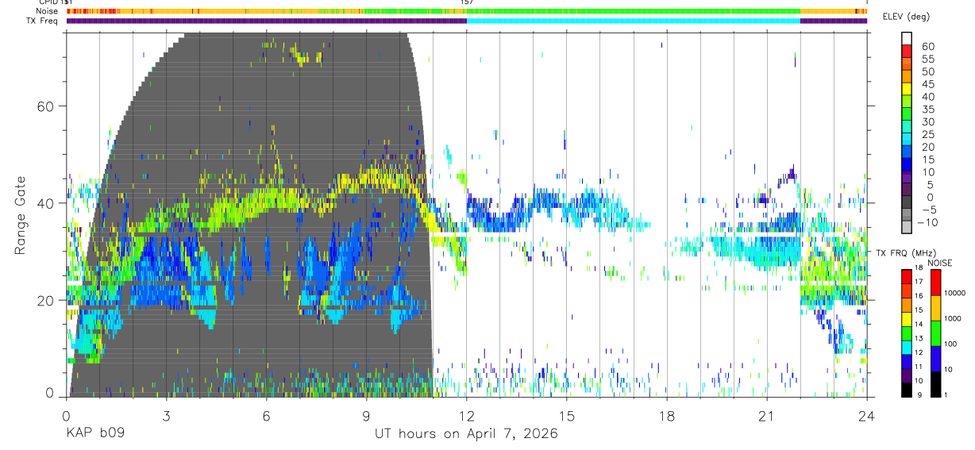The width and height of the screenshot is (975, 450).
Task: Click the "9" tick label on UT hours axis
Action: (x=366, y=415)
